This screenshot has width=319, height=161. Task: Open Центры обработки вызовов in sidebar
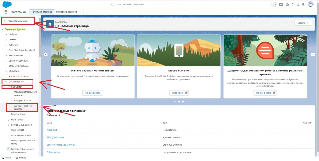tap(23, 107)
